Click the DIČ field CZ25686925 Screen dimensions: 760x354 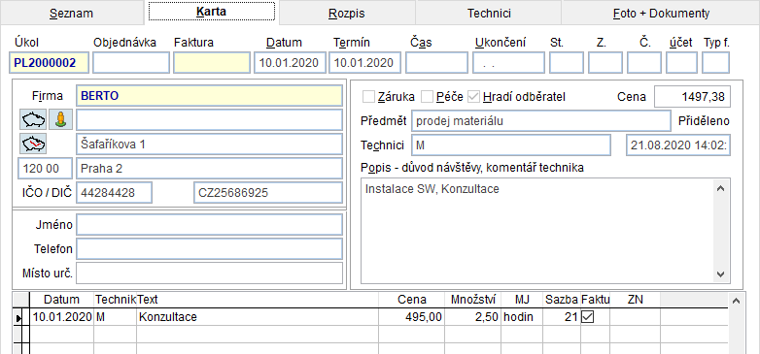(x=267, y=193)
